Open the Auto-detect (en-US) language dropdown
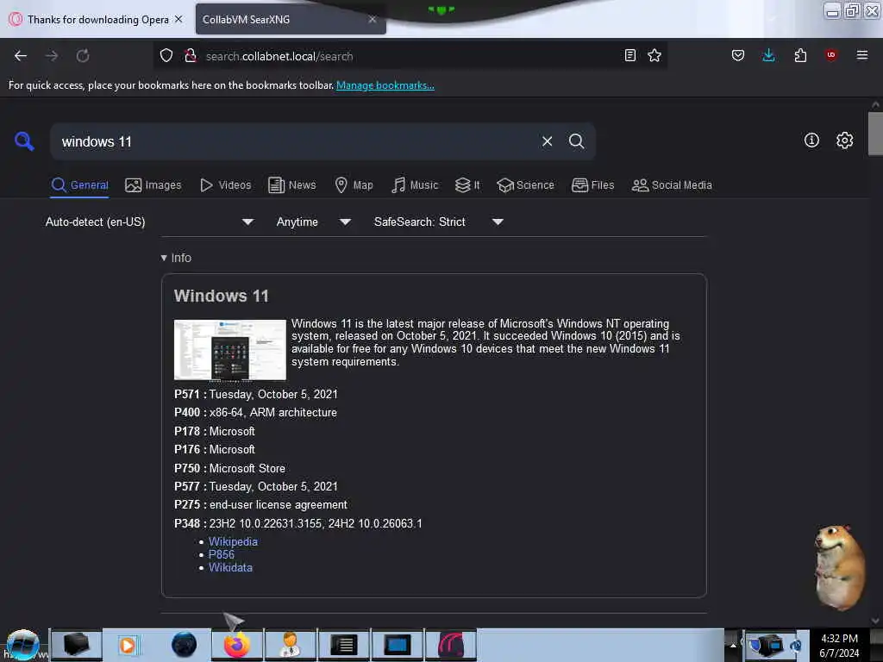This screenshot has width=883, height=662. click(149, 222)
